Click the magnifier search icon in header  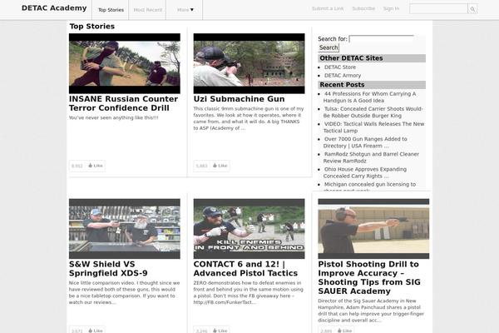pos(472,9)
